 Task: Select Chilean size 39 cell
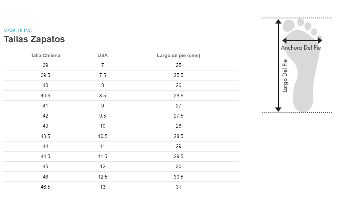click(46, 65)
